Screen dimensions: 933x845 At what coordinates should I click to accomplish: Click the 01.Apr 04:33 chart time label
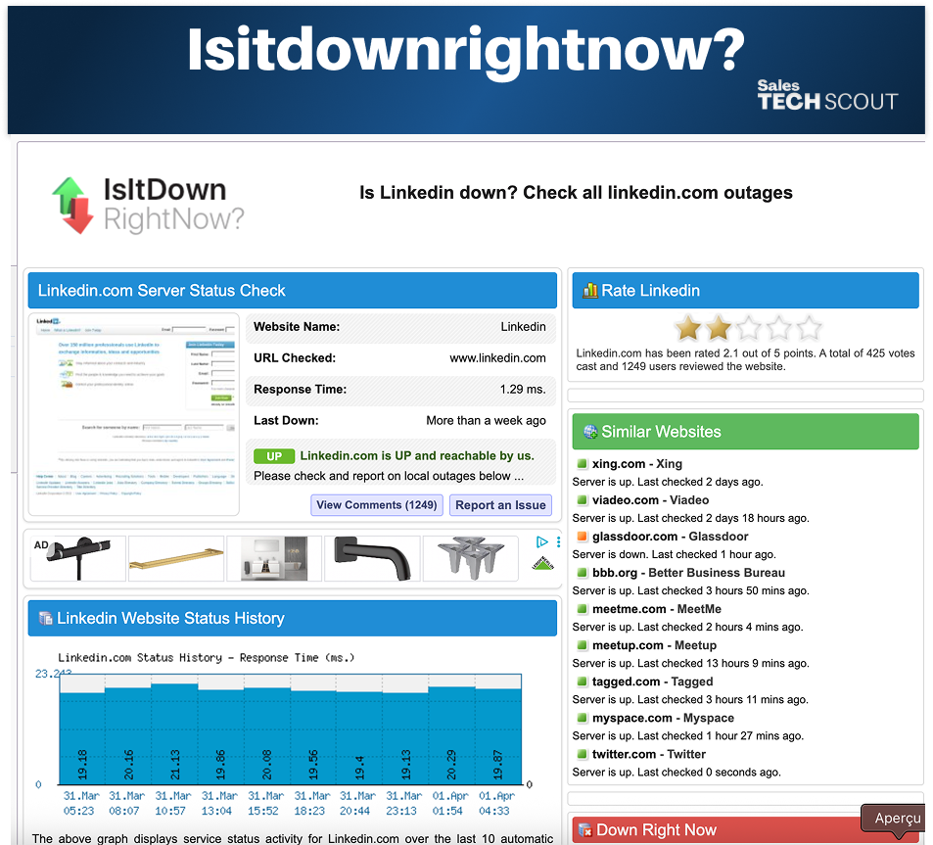496,803
